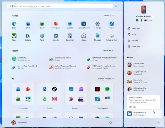Open the Edge pinned app
The image size is (165, 128).
(x=14, y=25)
